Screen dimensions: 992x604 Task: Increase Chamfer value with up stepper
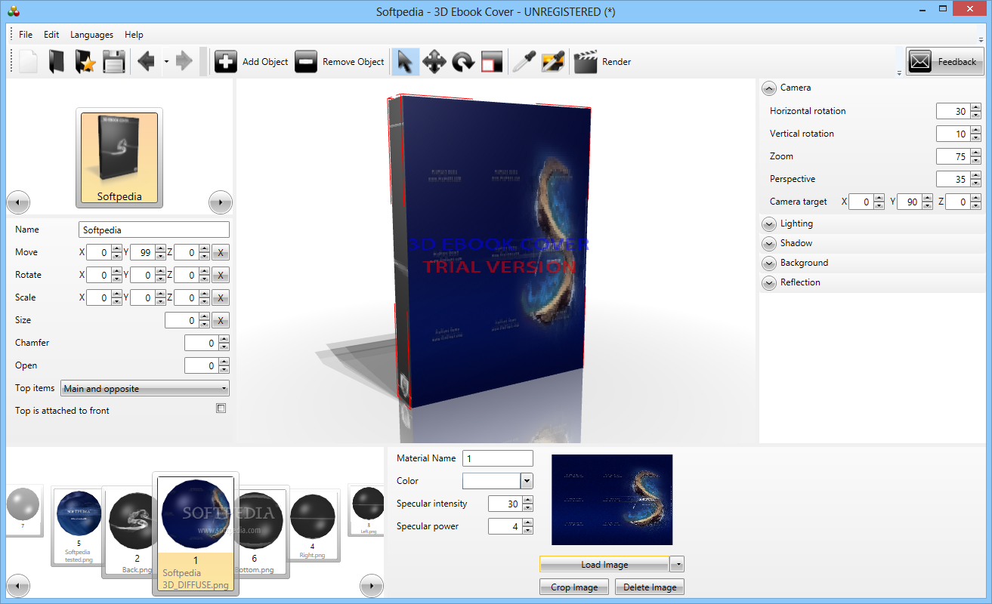click(224, 340)
